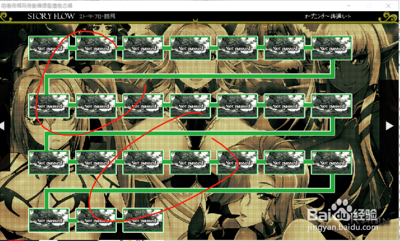Minimize the game window
Image resolution: width=400 pixels, height=241 pixels.
[349, 6]
